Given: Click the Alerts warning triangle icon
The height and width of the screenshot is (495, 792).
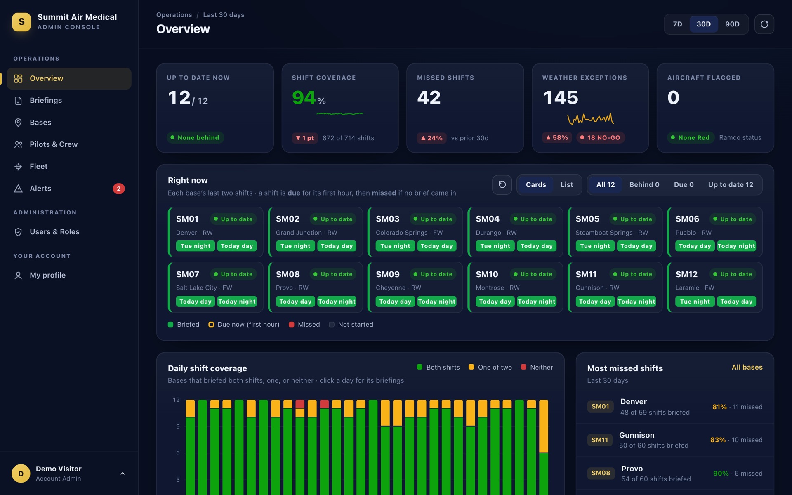Looking at the screenshot, I should click(18, 189).
